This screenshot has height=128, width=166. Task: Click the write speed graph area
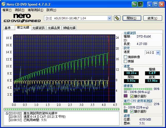pos(64,68)
